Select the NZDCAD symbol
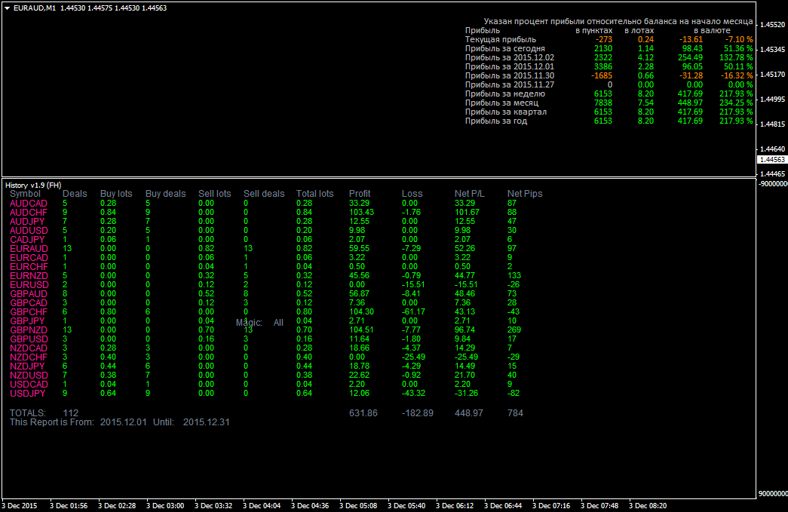 pos(29,348)
